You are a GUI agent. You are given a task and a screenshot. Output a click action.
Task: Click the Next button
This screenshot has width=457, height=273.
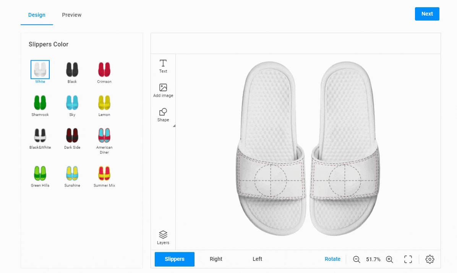click(x=427, y=14)
